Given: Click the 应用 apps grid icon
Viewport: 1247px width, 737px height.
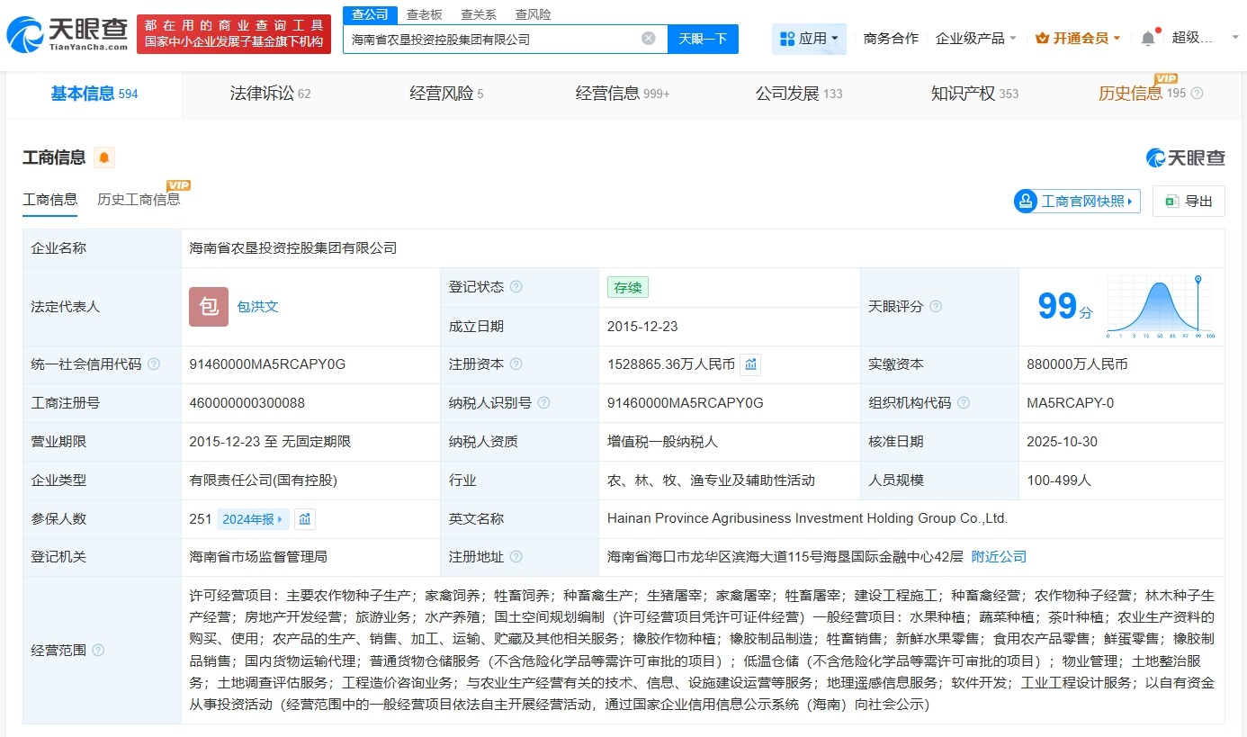Looking at the screenshot, I should point(788,38).
